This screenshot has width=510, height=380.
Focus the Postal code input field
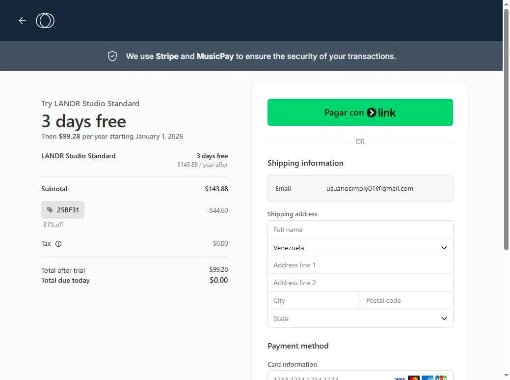tap(406, 300)
